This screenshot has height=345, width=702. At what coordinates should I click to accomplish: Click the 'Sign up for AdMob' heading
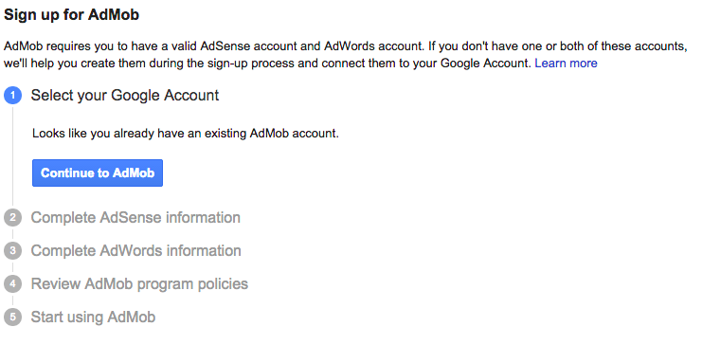click(x=72, y=15)
